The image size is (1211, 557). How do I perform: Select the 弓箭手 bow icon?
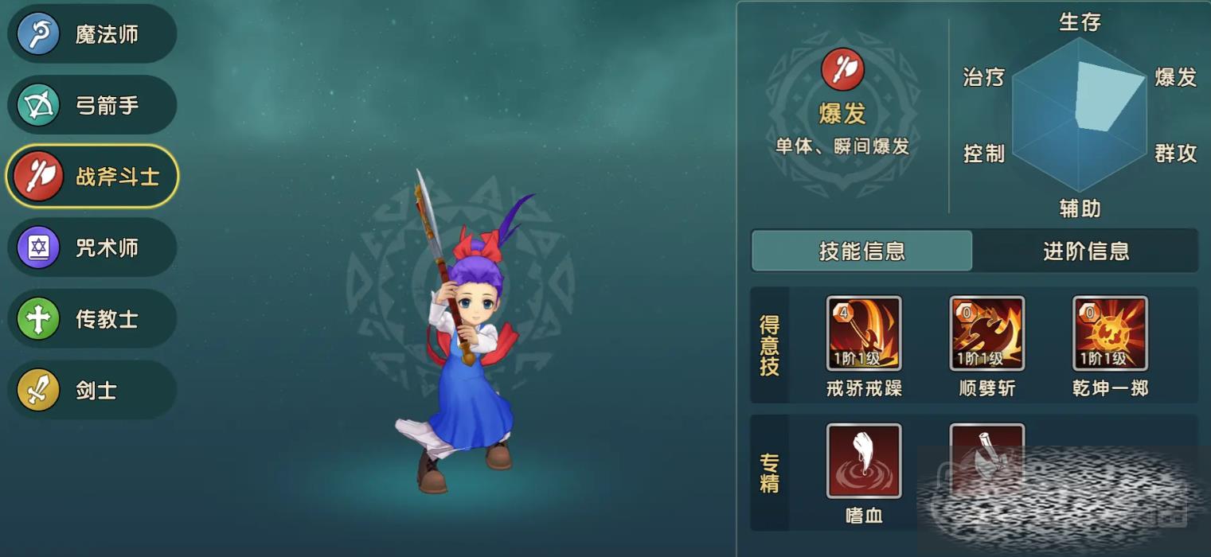(x=38, y=105)
